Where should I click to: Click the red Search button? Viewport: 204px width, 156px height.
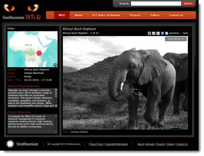[188, 4]
